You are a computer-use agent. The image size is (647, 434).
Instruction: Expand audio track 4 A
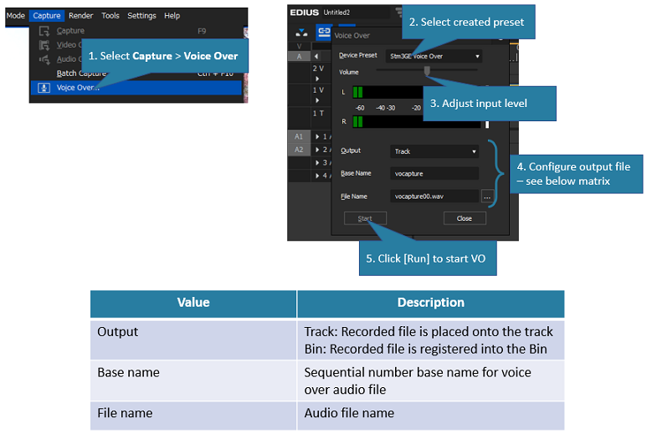coord(317,176)
